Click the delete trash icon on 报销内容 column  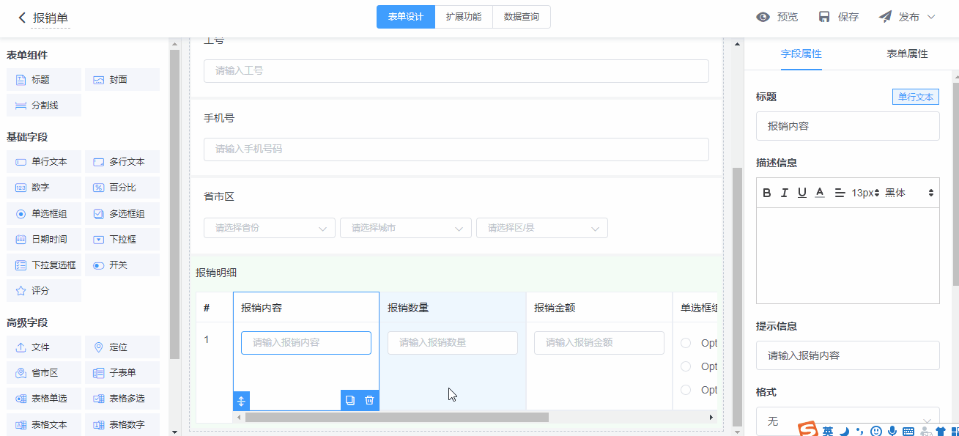[369, 400]
